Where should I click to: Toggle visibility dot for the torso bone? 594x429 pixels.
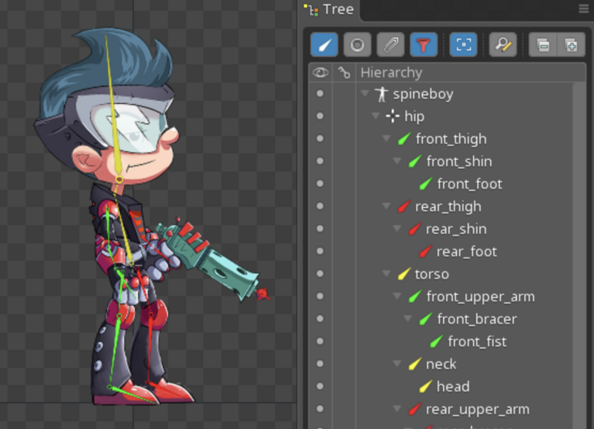coord(321,274)
